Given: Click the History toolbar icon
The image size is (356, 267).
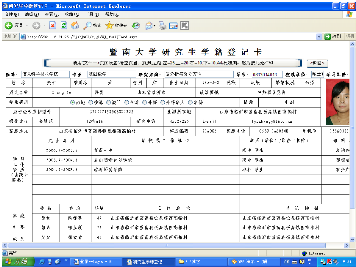Looking at the screenshot, I should (136, 25).
